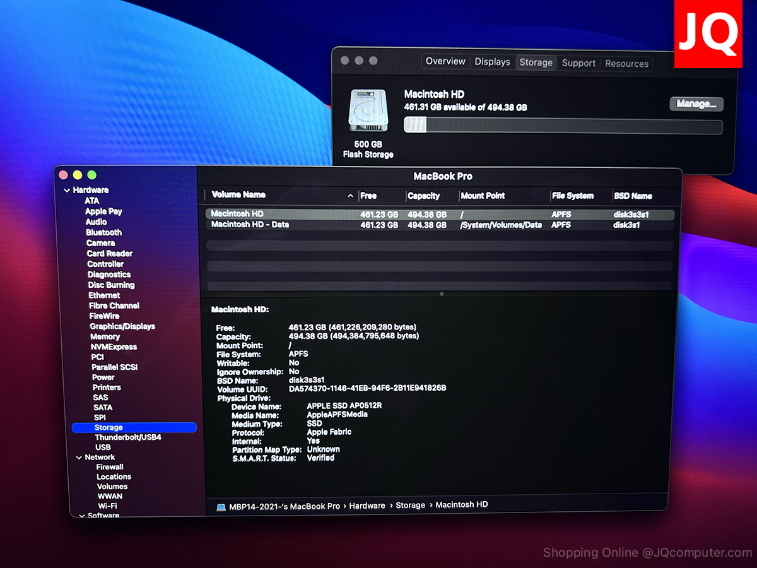Toggle the Software section chevron in sidebar

[82, 516]
